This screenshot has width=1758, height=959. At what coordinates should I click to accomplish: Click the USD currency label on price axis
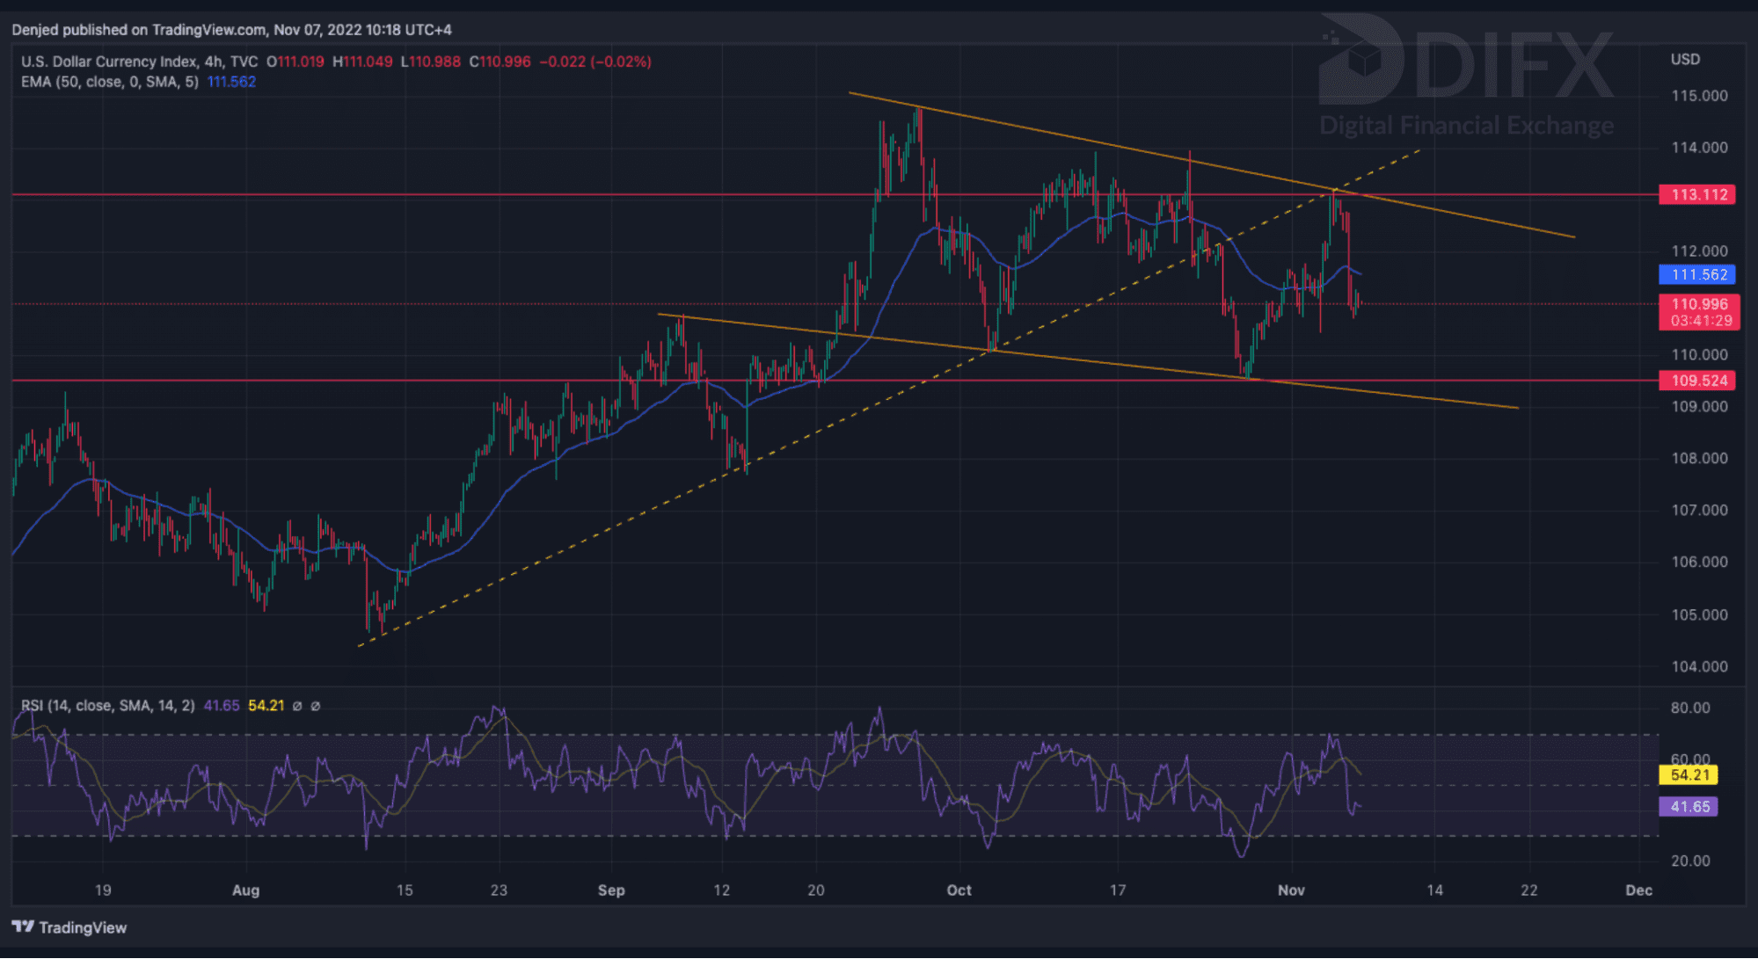pos(1685,59)
